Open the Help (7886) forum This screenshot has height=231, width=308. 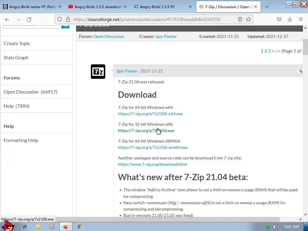point(17,106)
